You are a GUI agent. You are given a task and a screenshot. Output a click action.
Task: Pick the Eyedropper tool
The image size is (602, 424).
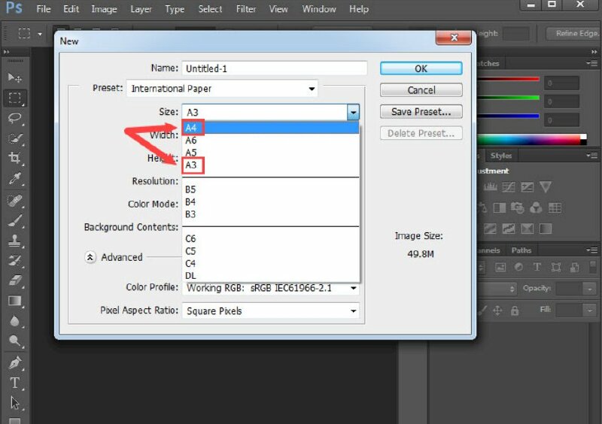click(x=14, y=179)
